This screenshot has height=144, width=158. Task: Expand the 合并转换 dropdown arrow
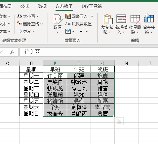click(151, 32)
